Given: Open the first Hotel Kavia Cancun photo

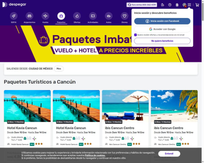Looking at the screenshot, I should (27, 106).
